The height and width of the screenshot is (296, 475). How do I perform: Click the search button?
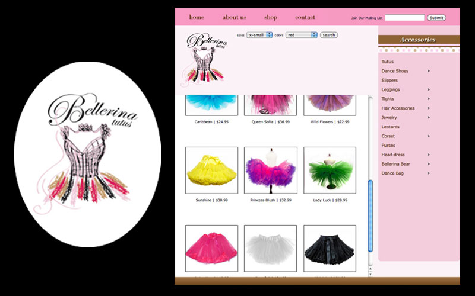pos(328,35)
